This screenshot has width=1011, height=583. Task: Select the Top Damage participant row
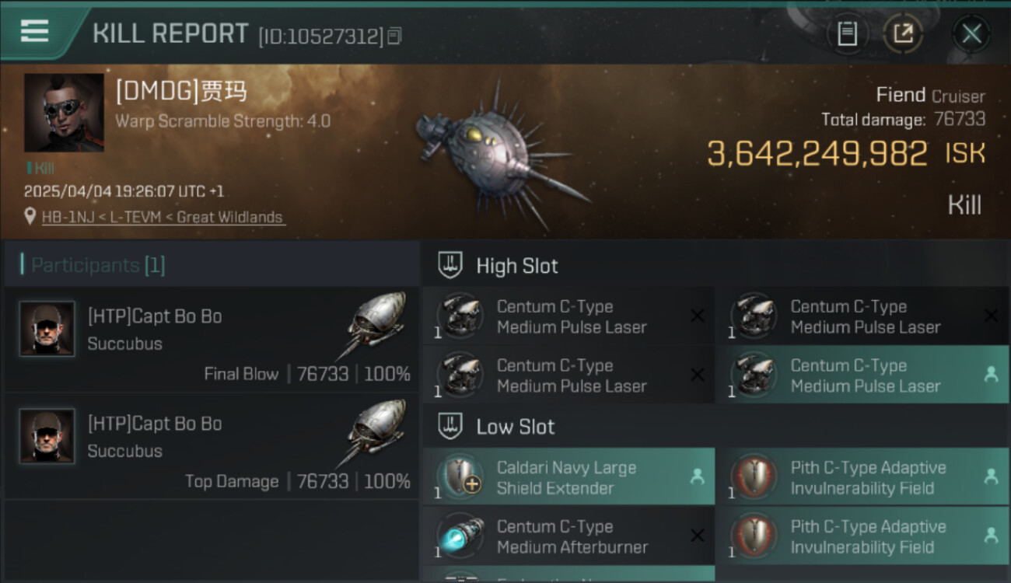pos(210,447)
